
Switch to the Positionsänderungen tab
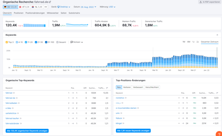point(35,13)
